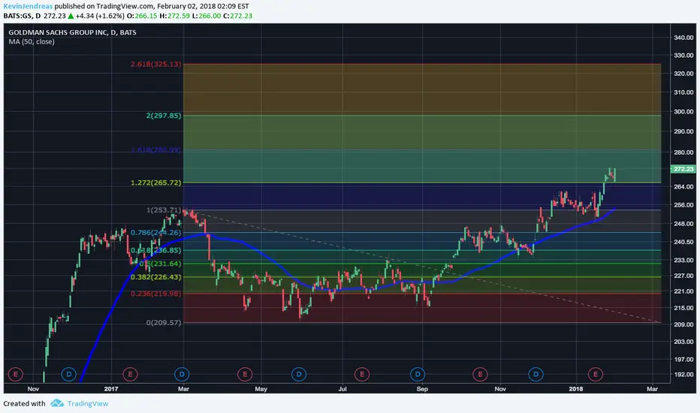Click the earnings E marker left of May label
This screenshot has height=413, width=700.
[x=245, y=374]
